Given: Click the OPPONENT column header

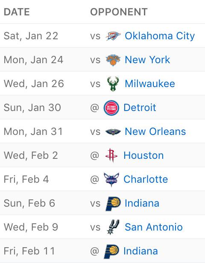Looking at the screenshot, I should (x=119, y=12).
